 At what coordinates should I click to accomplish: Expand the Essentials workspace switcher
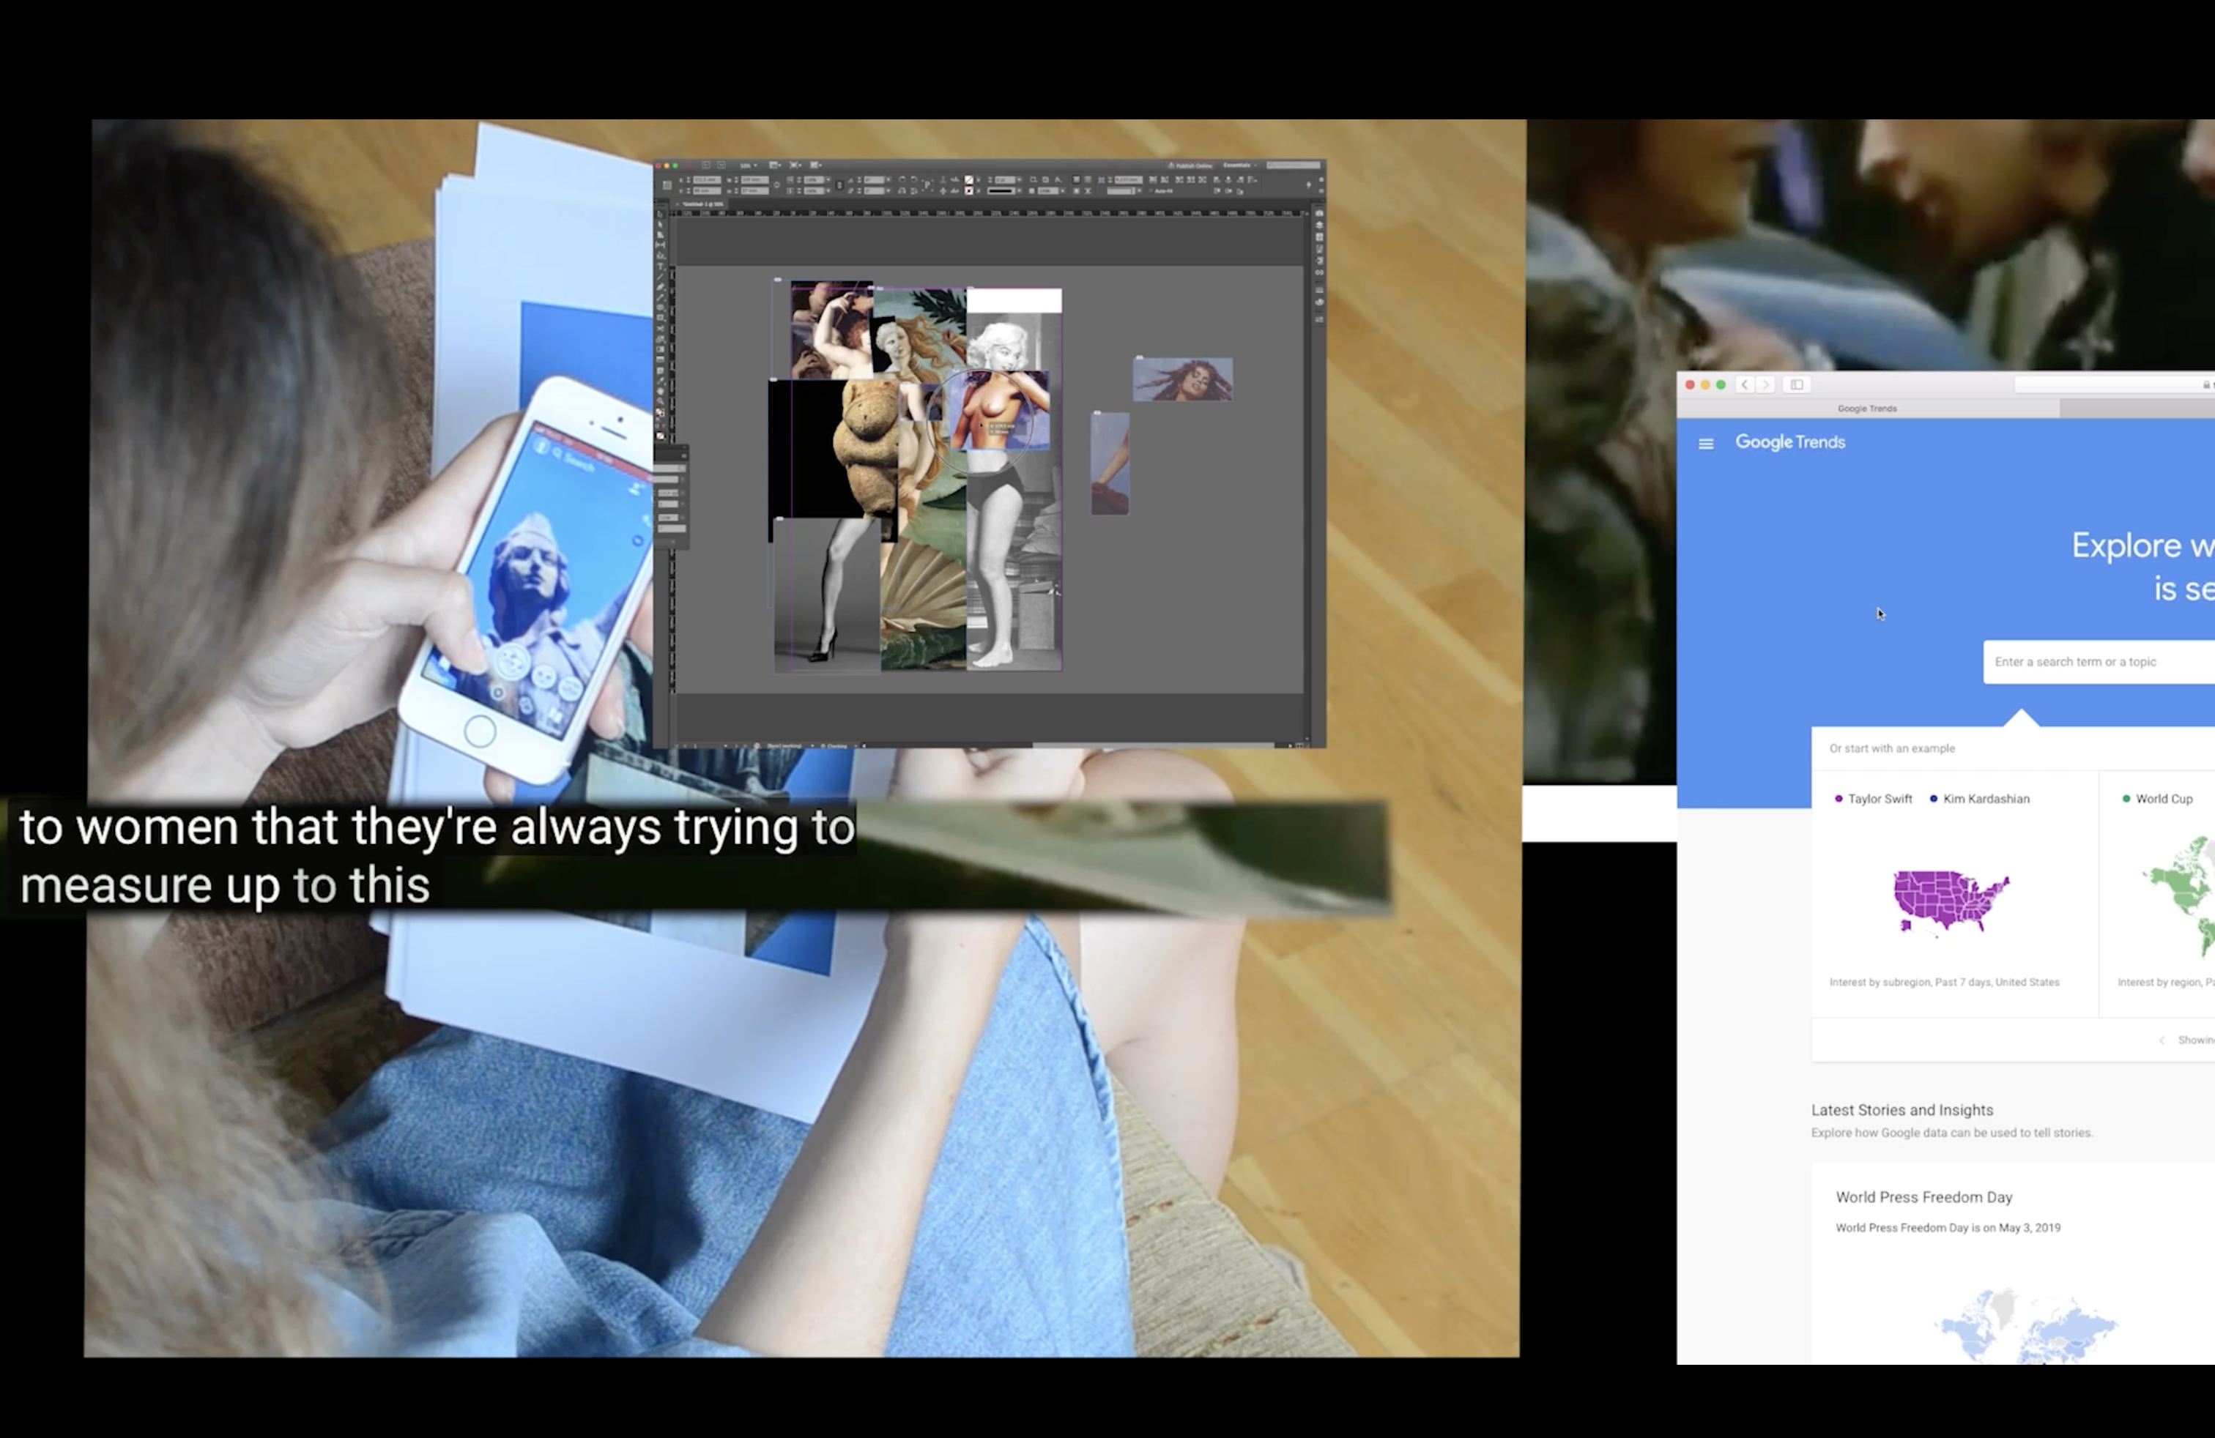[x=1241, y=165]
